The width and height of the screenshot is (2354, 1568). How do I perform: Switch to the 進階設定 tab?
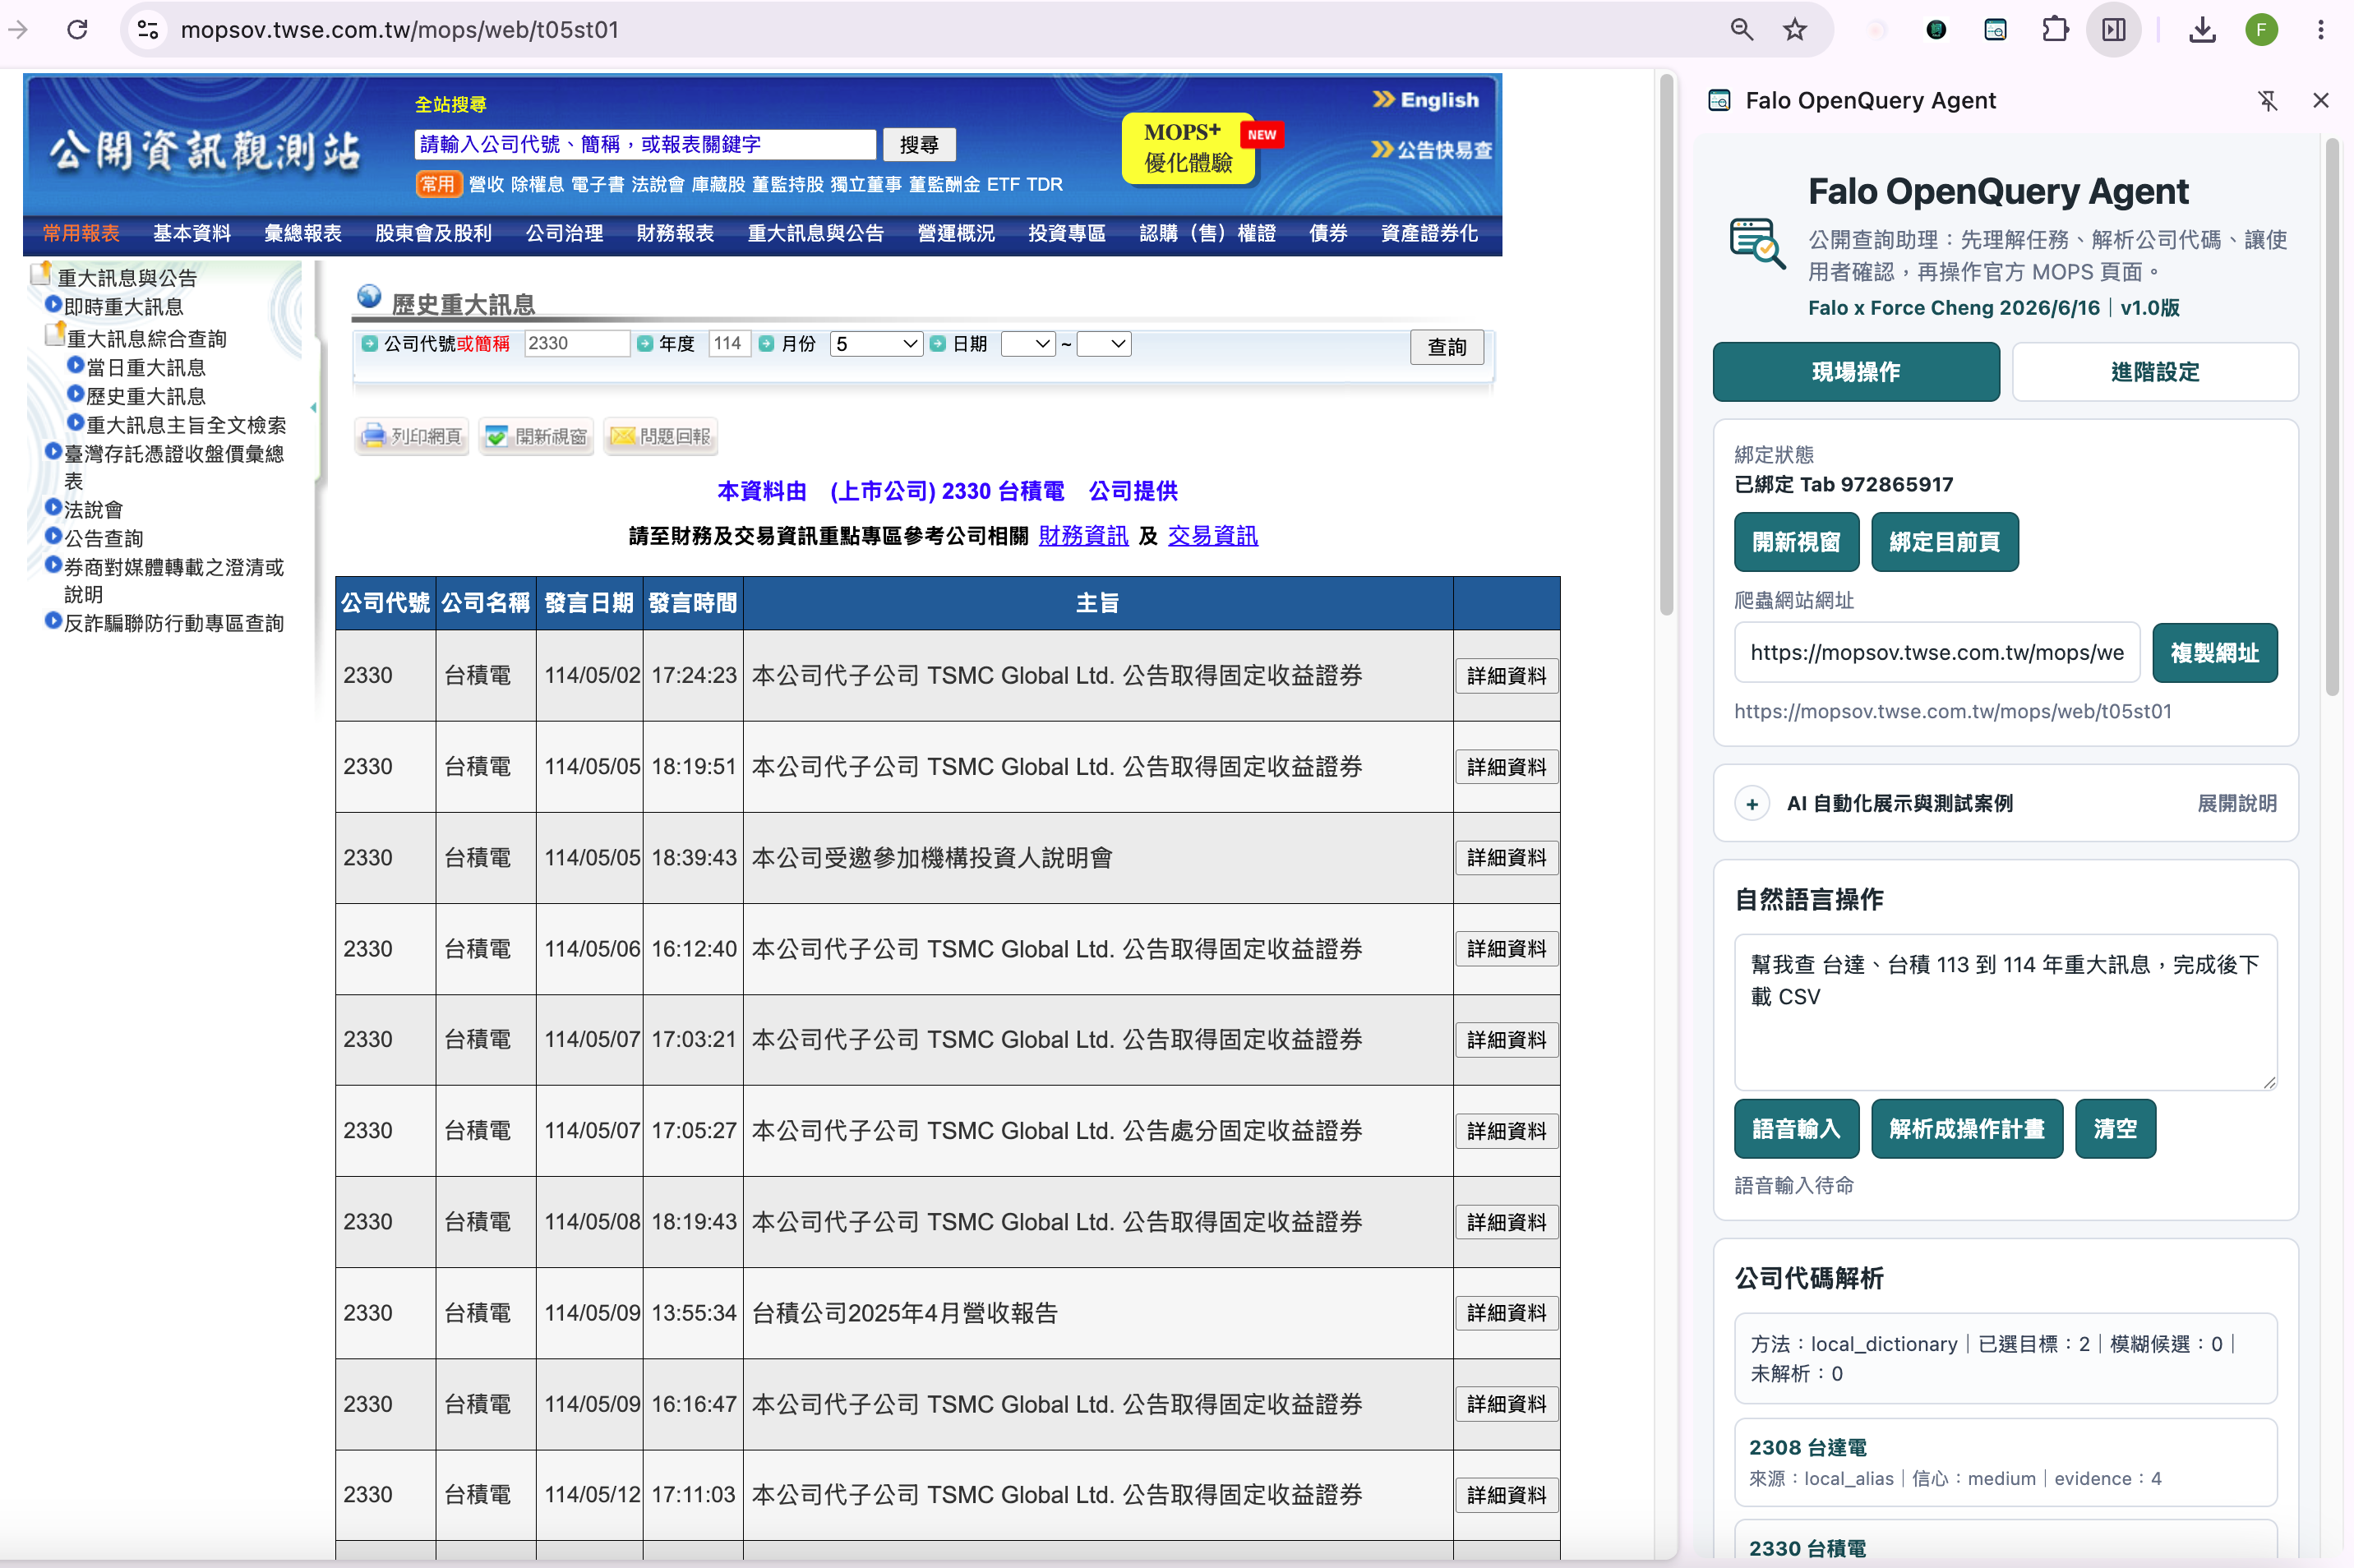pyautogui.click(x=2155, y=372)
